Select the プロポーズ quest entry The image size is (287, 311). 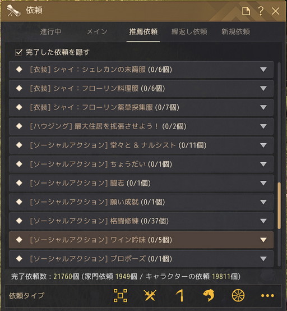(141, 259)
